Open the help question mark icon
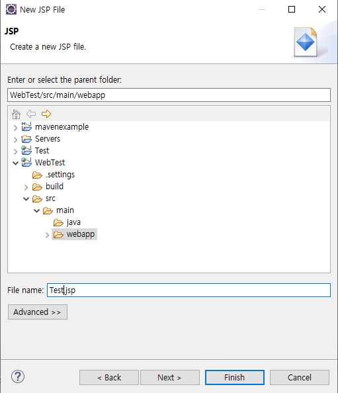The width and height of the screenshot is (338, 393). (18, 376)
